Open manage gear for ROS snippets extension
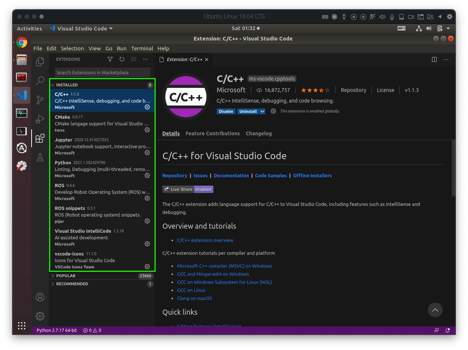This screenshot has width=468, height=350. point(147,221)
